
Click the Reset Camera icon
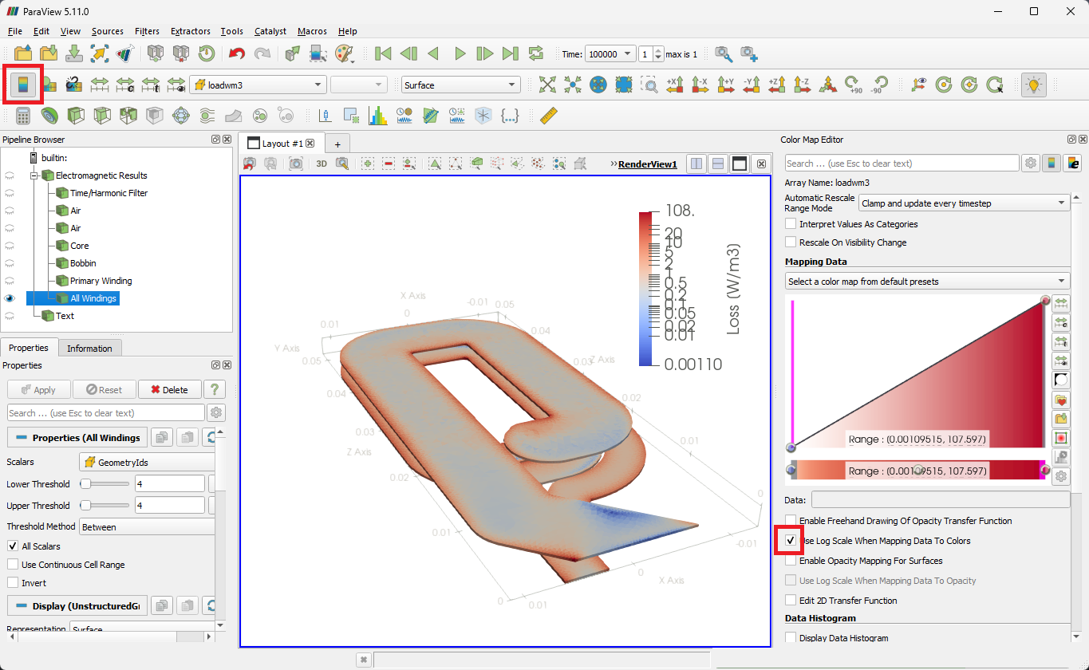pos(546,85)
